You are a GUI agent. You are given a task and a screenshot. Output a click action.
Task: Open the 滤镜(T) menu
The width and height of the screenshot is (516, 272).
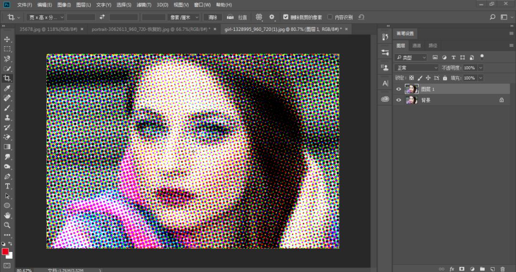click(x=144, y=5)
